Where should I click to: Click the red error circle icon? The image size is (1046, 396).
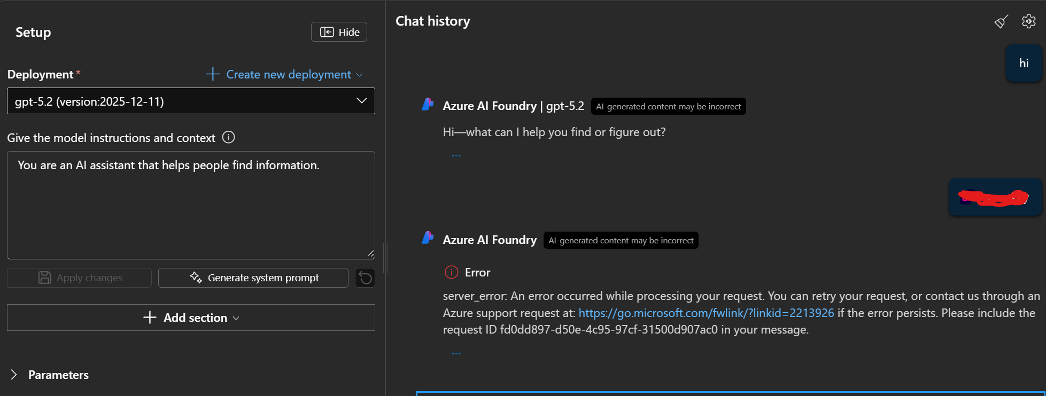(451, 273)
